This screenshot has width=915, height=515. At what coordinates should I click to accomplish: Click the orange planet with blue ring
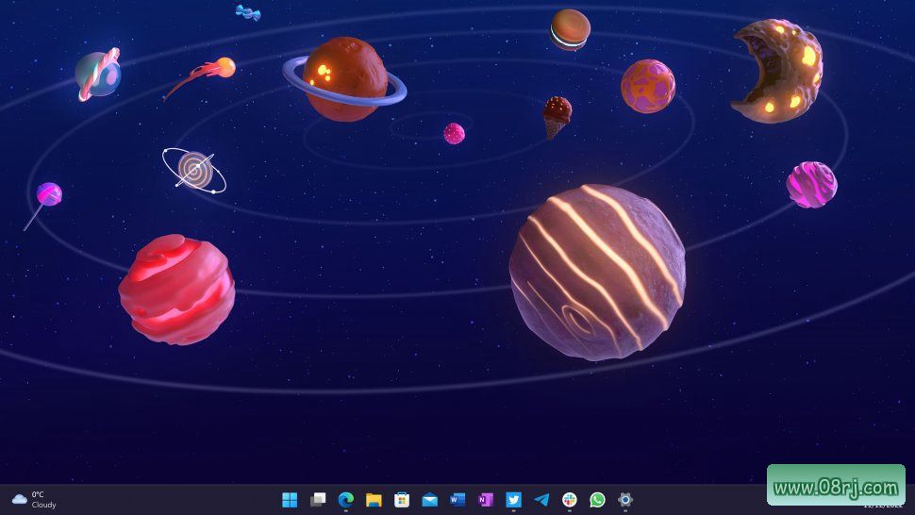344,79
